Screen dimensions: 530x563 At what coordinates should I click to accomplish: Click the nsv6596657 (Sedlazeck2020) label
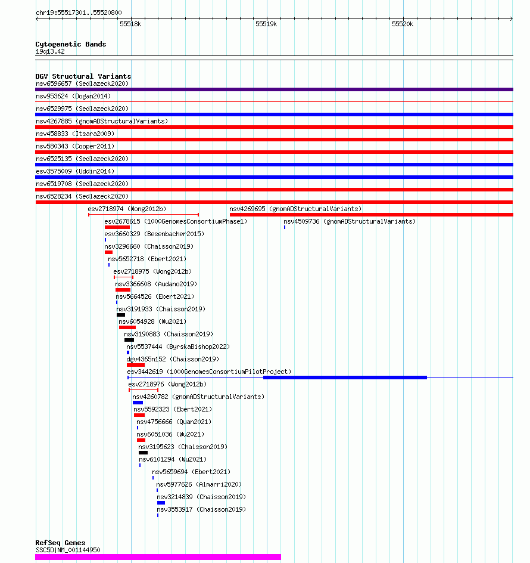[82, 83]
